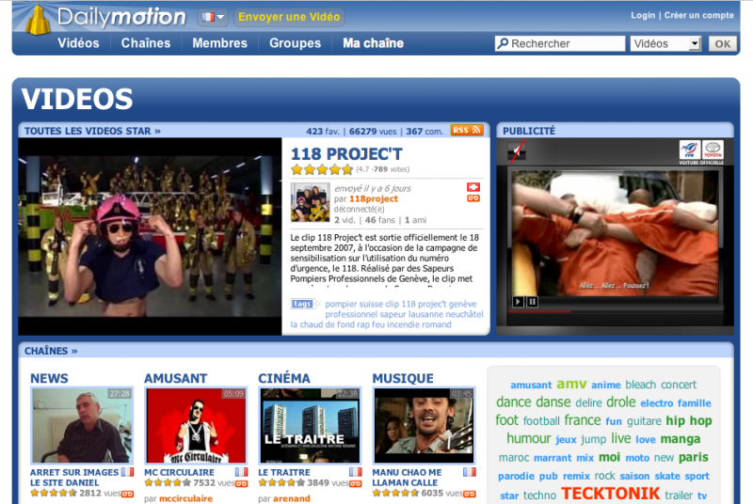Click the 'Envoyer une Vidéo' button
The height and width of the screenshot is (504, 753).
[x=289, y=17]
